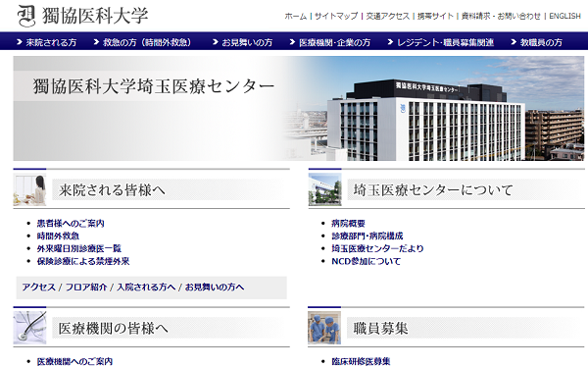Click the building thumbnail beside 埼玉医療センターについて

tap(325, 189)
